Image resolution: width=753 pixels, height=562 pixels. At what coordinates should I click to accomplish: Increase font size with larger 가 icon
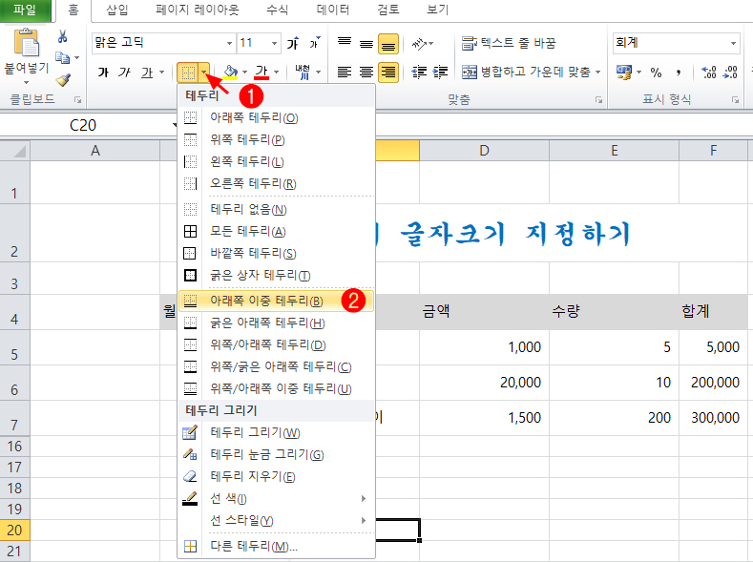[293, 43]
